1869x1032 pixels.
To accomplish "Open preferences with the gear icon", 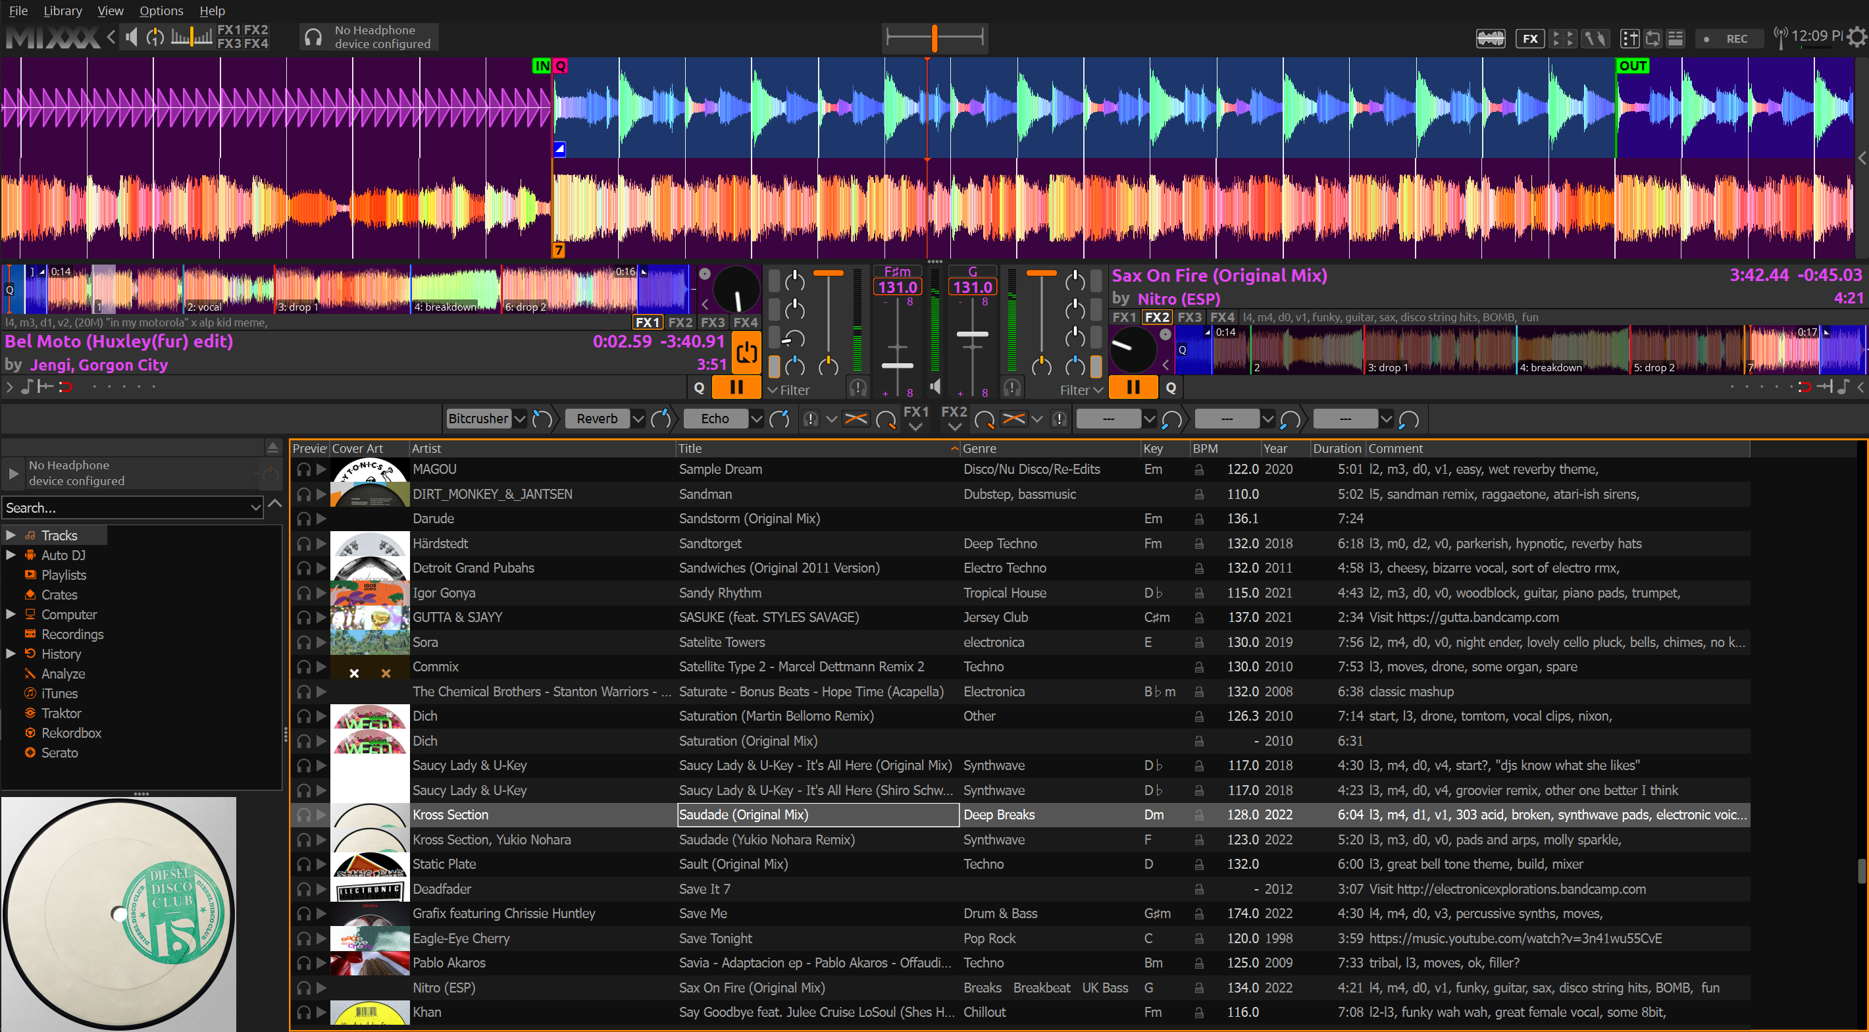I will pos(1855,37).
